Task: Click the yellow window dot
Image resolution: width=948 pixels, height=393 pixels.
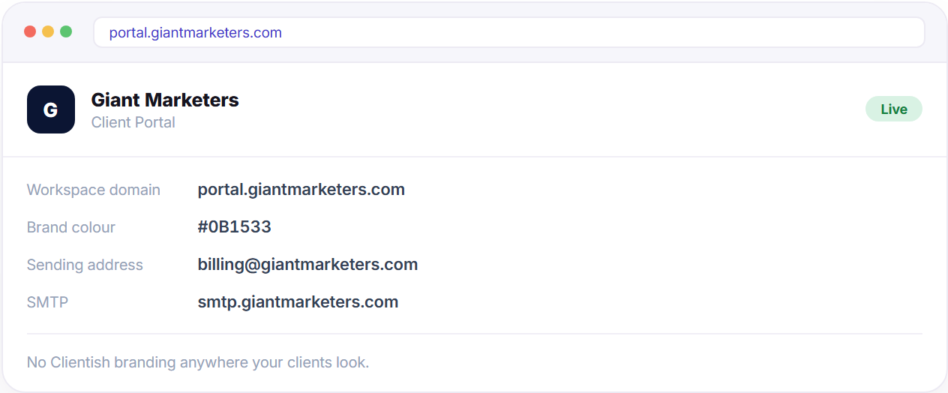Action: (x=48, y=31)
